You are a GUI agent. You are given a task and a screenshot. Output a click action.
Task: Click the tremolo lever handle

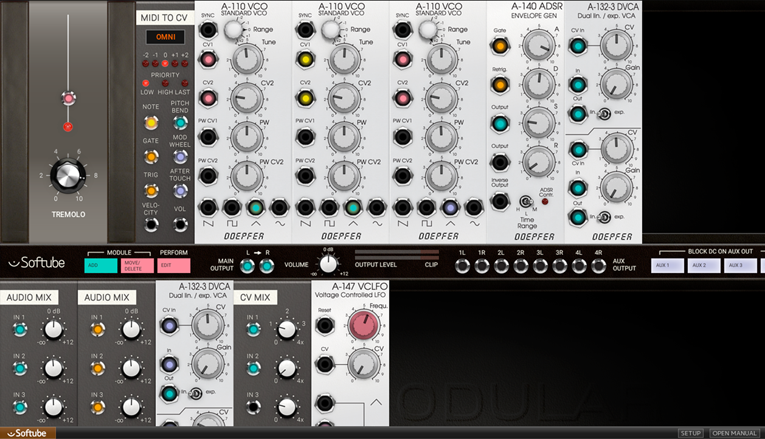point(68,98)
